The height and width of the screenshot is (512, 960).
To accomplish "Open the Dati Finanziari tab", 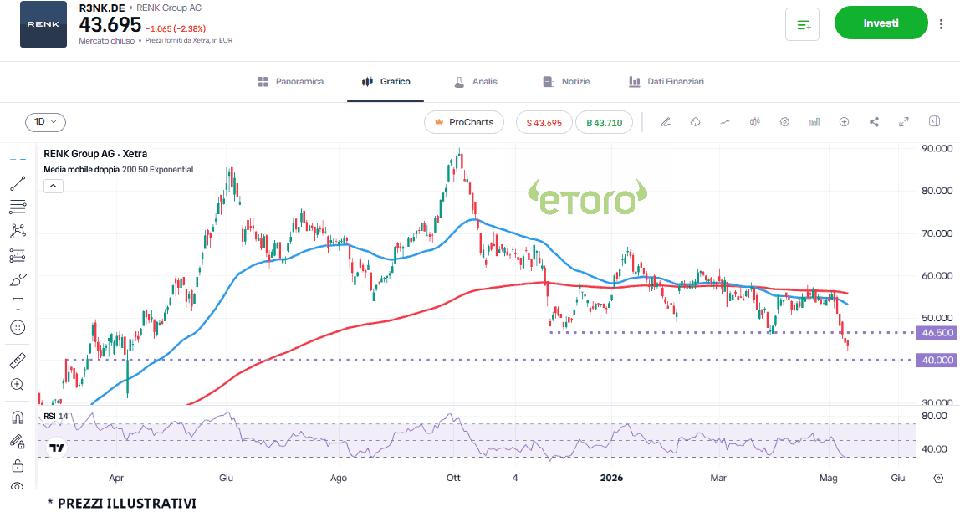I will click(666, 81).
